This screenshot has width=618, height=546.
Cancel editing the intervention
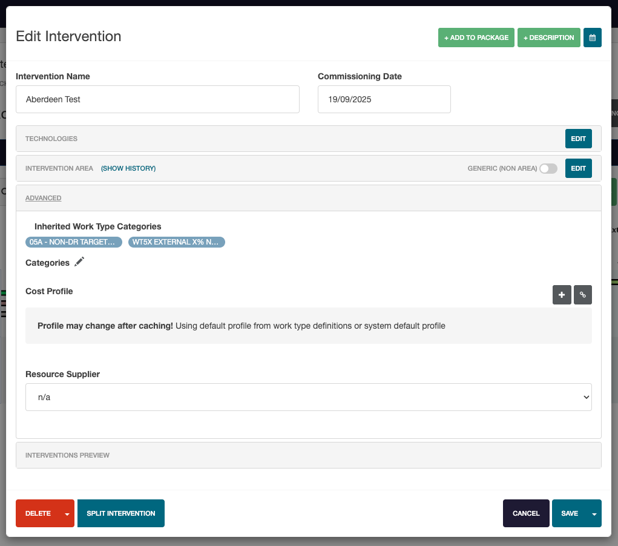pyautogui.click(x=525, y=513)
